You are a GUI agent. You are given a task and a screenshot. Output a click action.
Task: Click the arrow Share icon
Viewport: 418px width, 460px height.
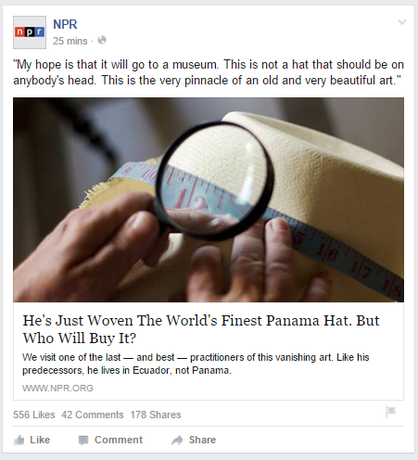pyautogui.click(x=177, y=441)
